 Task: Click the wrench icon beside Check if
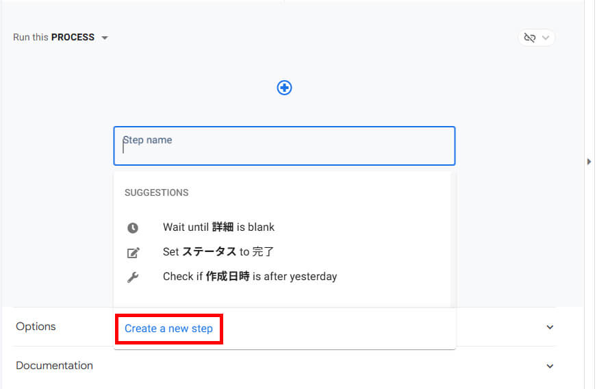coord(133,277)
